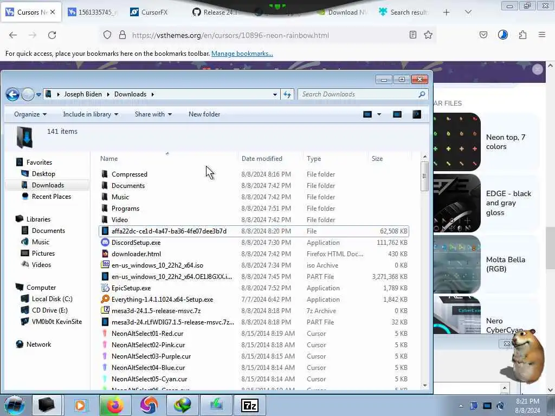Viewport: 555px width, 416px height.
Task: Open the Pictures library
Action: pyautogui.click(x=43, y=253)
